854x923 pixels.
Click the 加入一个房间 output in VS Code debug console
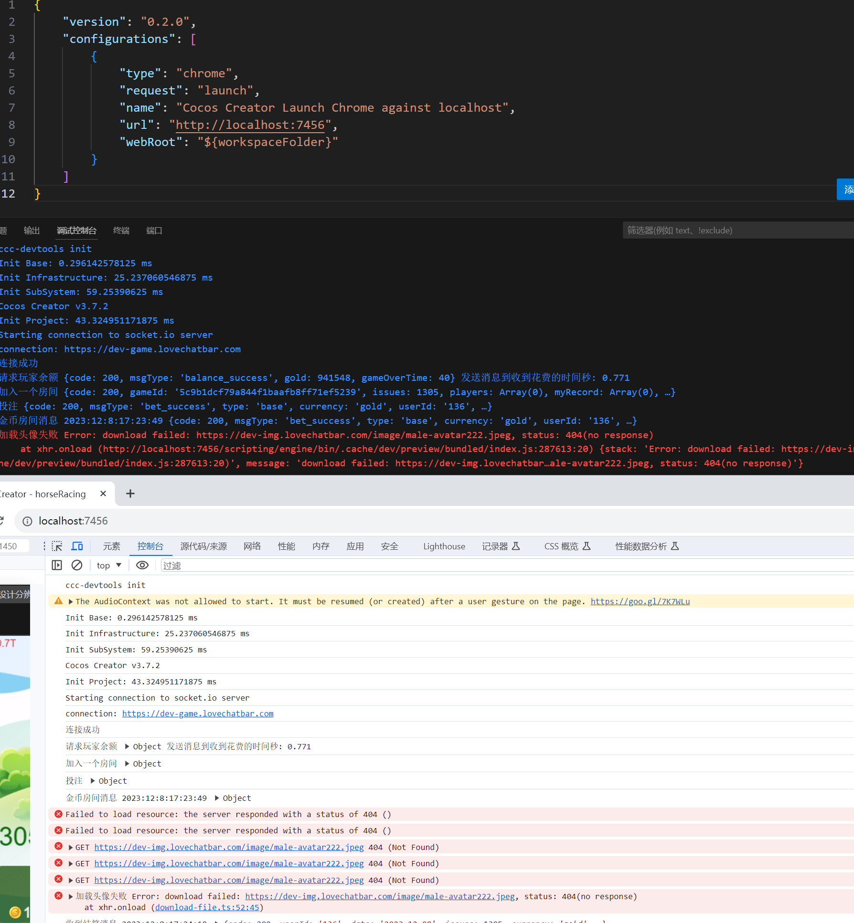[x=338, y=392]
